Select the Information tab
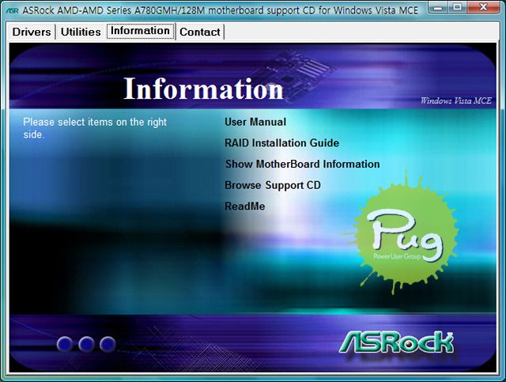The width and height of the screenshot is (506, 382). (x=141, y=31)
